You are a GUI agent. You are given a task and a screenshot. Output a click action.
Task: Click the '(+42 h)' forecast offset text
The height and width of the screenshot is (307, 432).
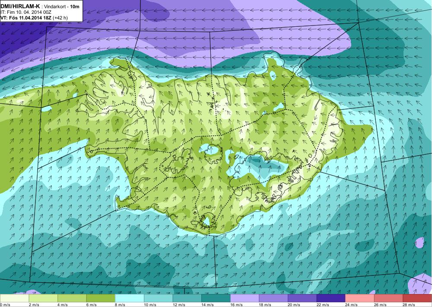(x=60, y=18)
